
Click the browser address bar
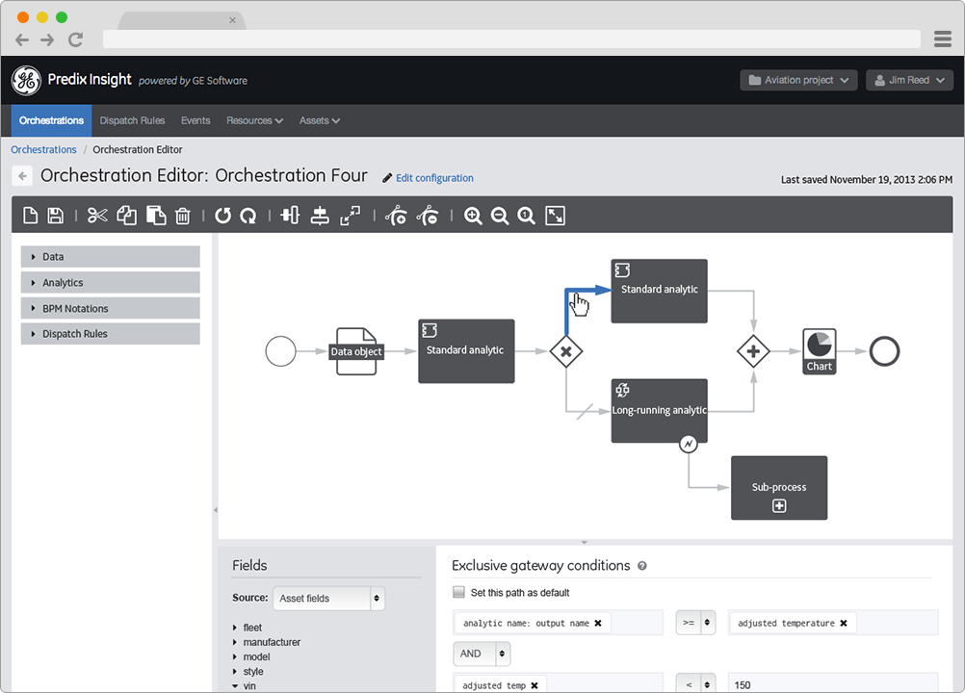click(511, 39)
